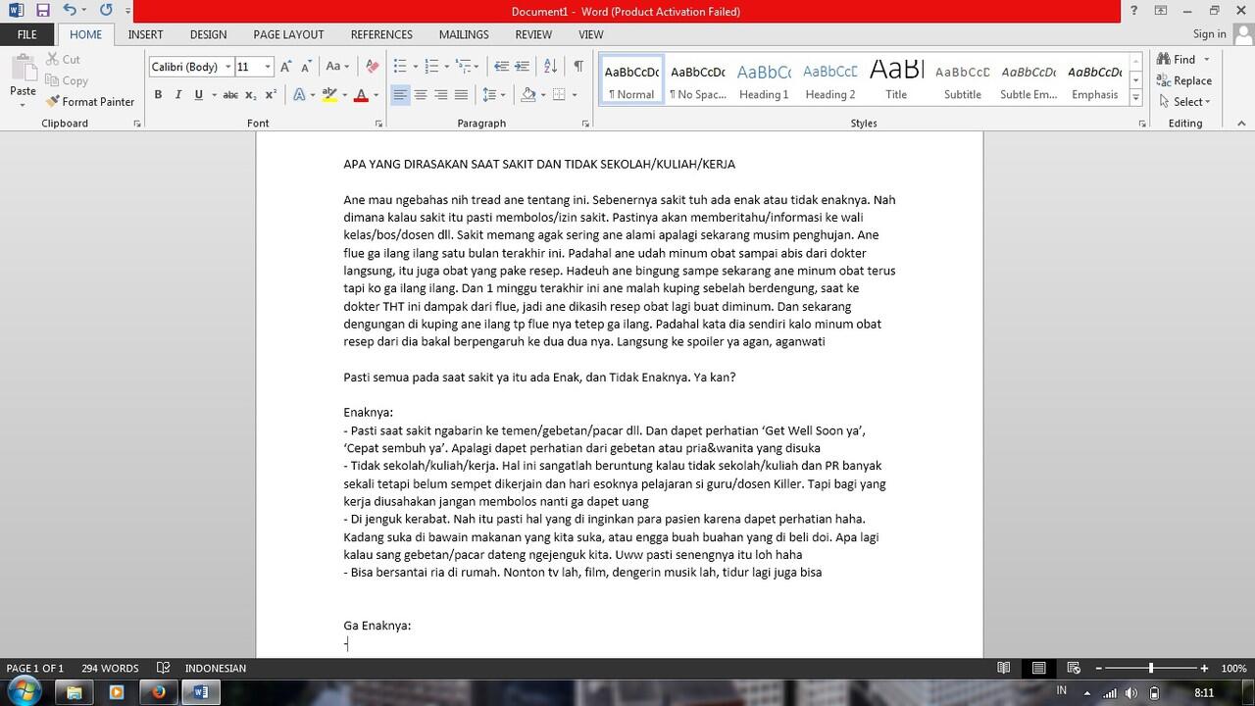Viewport: 1255px width, 706px height.
Task: Click the red font color swatch
Action: (361, 95)
